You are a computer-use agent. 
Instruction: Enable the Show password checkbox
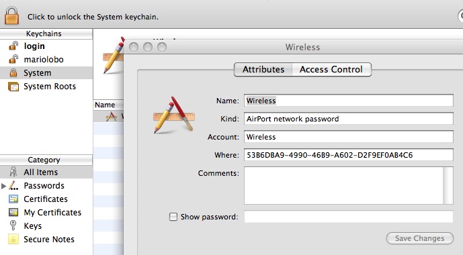173,217
